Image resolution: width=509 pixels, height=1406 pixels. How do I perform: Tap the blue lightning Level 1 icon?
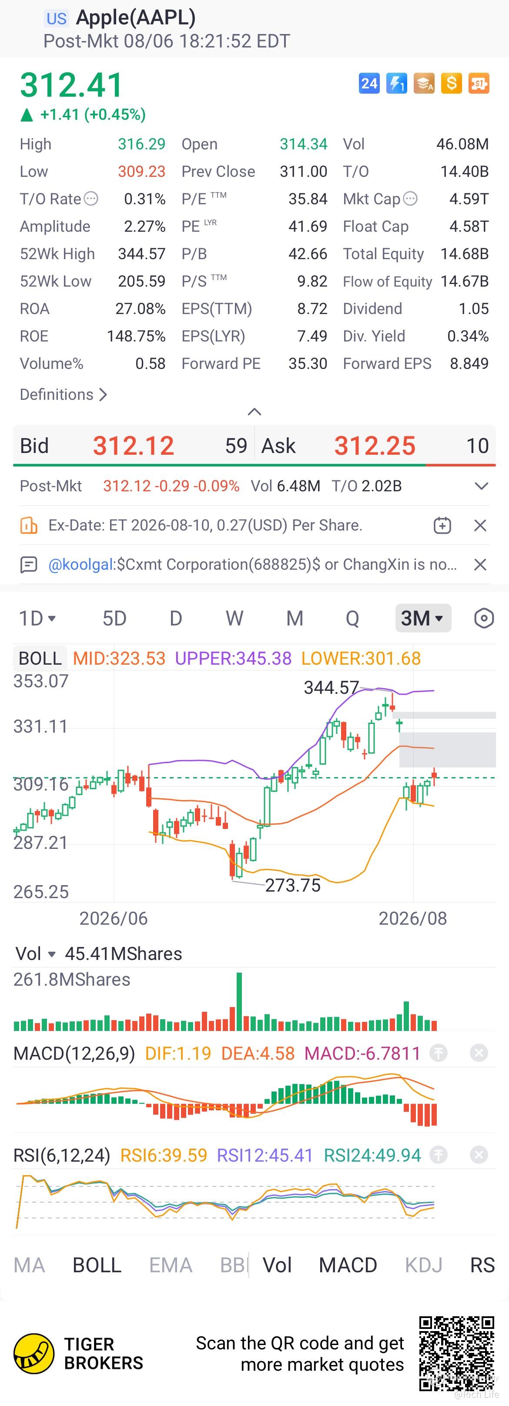pos(396,84)
